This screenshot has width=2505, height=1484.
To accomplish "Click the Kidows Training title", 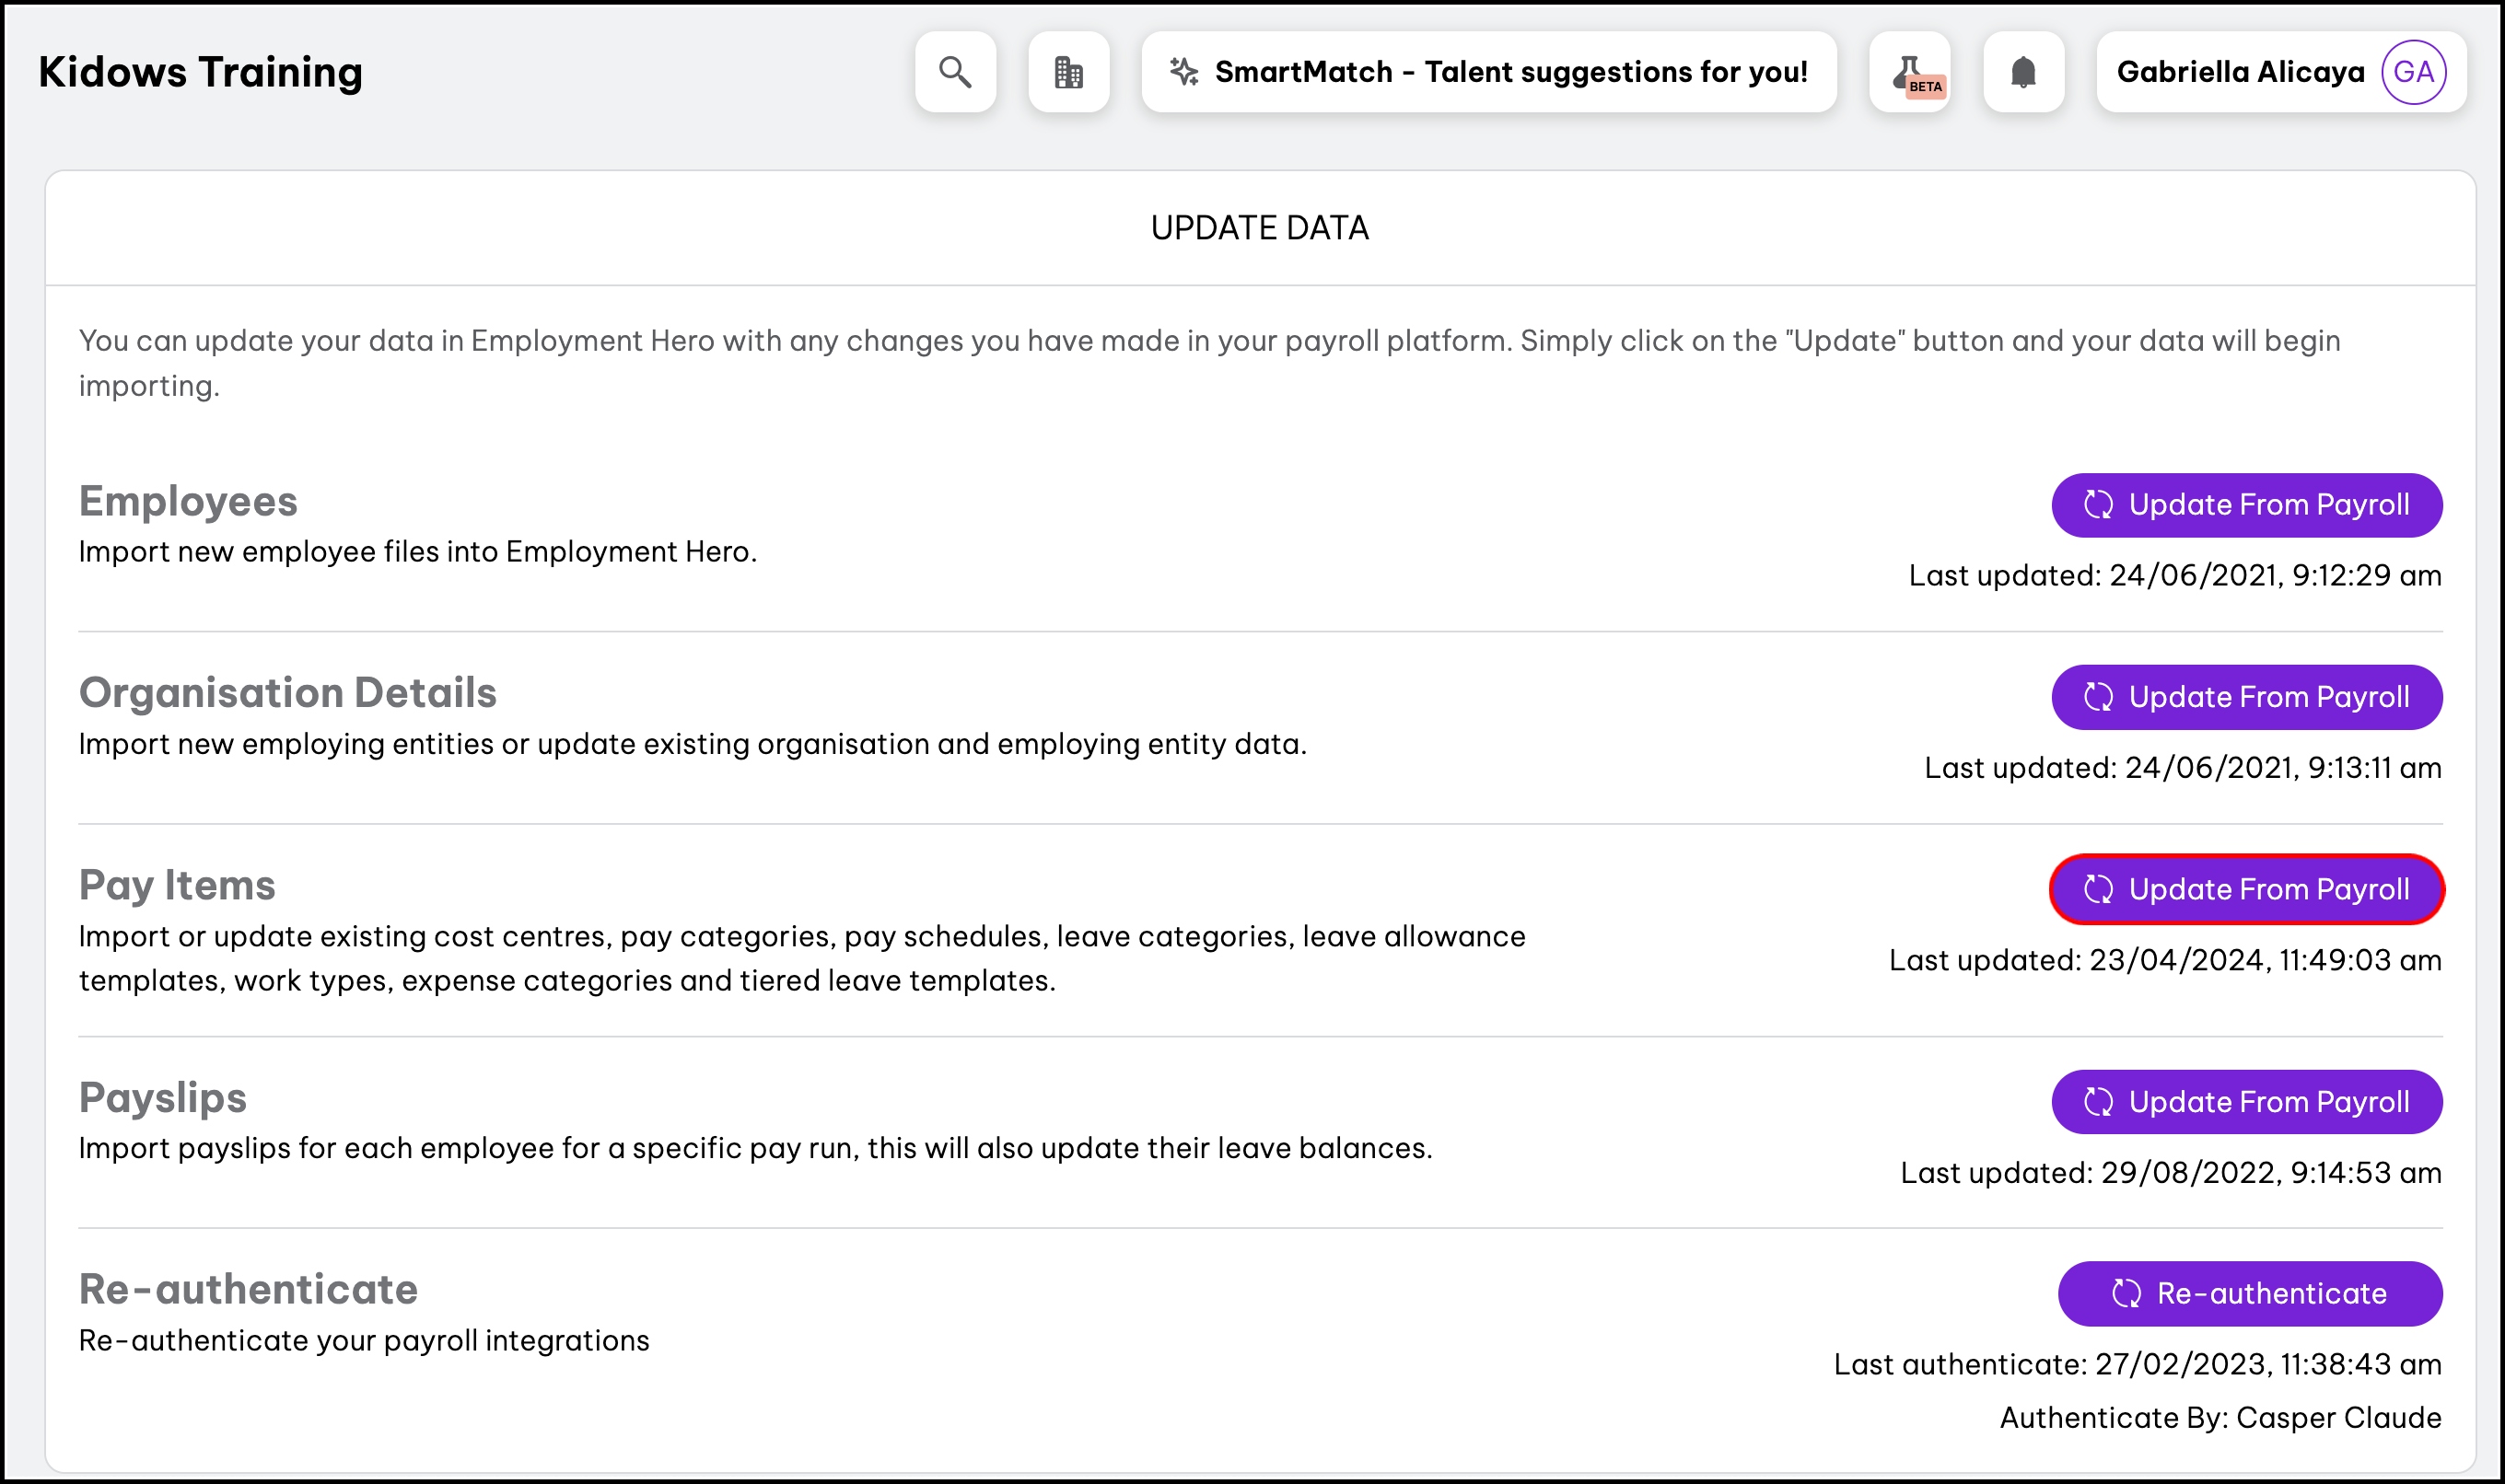I will point(200,72).
